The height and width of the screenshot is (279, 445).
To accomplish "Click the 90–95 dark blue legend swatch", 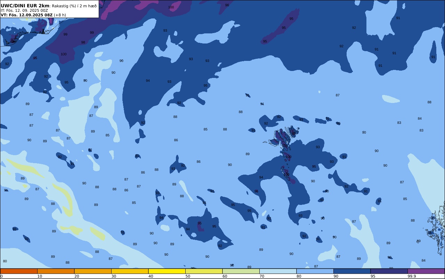I will [352, 271].
